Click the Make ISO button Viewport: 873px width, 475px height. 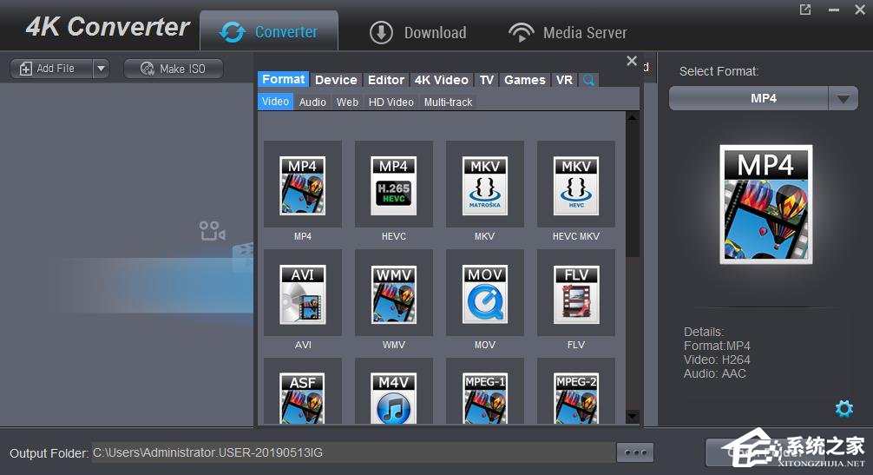174,69
